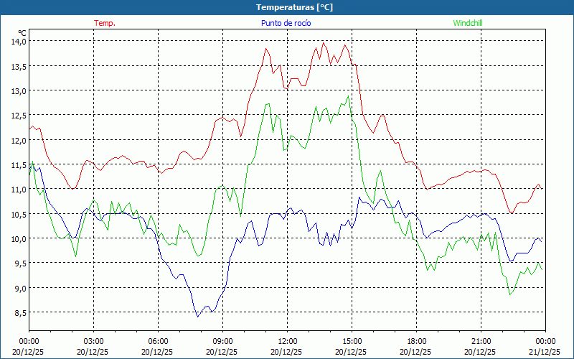574x359 pixels.
Task: Click the blue dew point line's lowest point
Action: [x=197, y=316]
